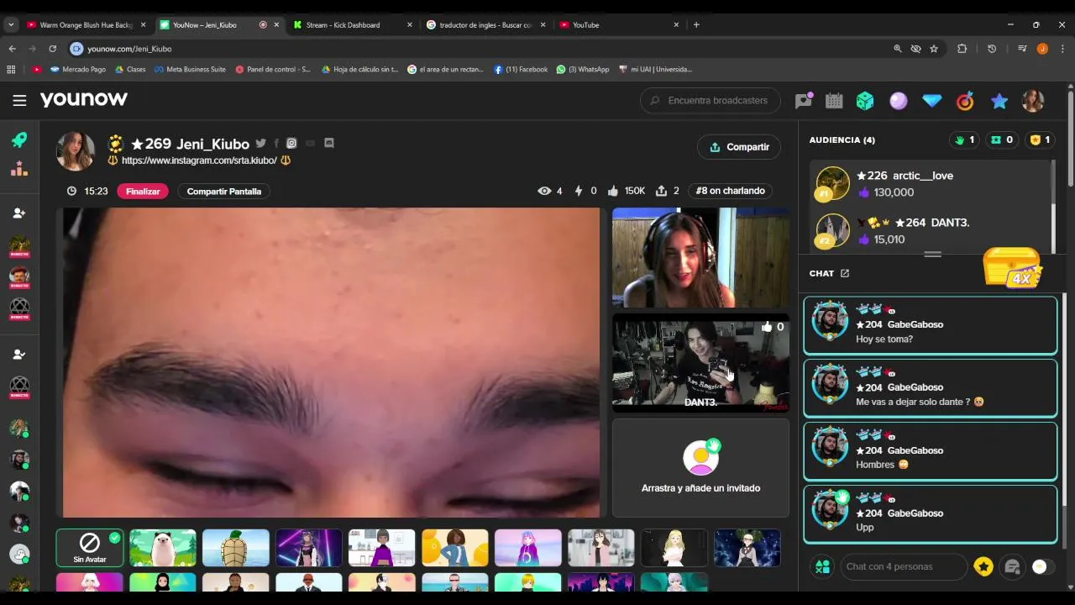Click the Discord icon beside Jeni_Kiubo

click(329, 143)
